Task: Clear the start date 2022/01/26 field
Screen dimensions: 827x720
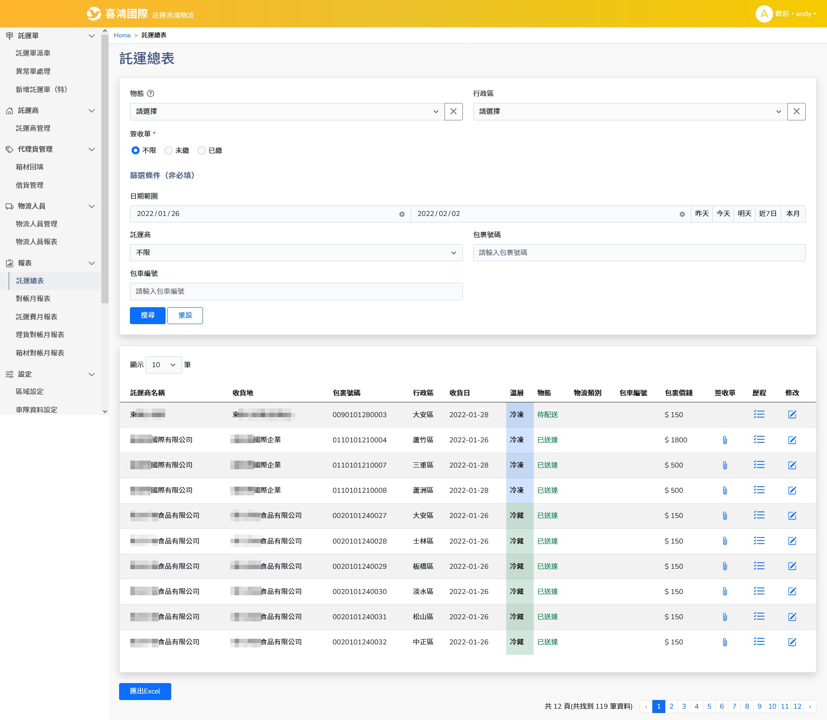Action: click(x=402, y=214)
